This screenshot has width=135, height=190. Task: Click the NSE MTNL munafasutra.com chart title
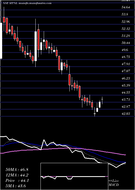point(27,3)
